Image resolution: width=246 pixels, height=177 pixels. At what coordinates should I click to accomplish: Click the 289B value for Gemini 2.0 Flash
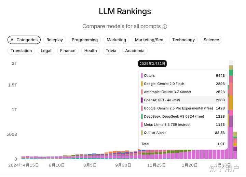point(220,84)
